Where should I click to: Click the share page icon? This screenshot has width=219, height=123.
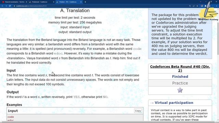(x=194, y=6)
